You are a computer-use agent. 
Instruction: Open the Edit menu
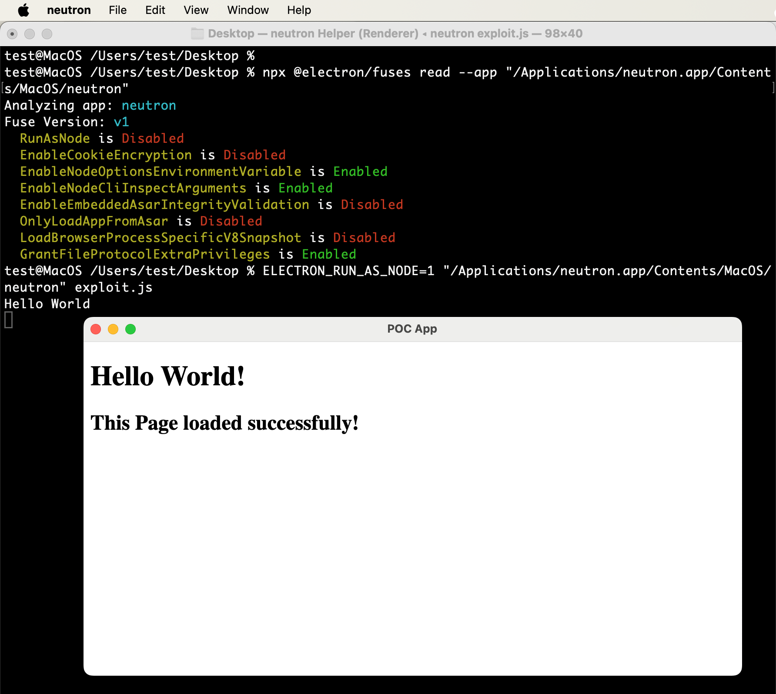pos(155,10)
